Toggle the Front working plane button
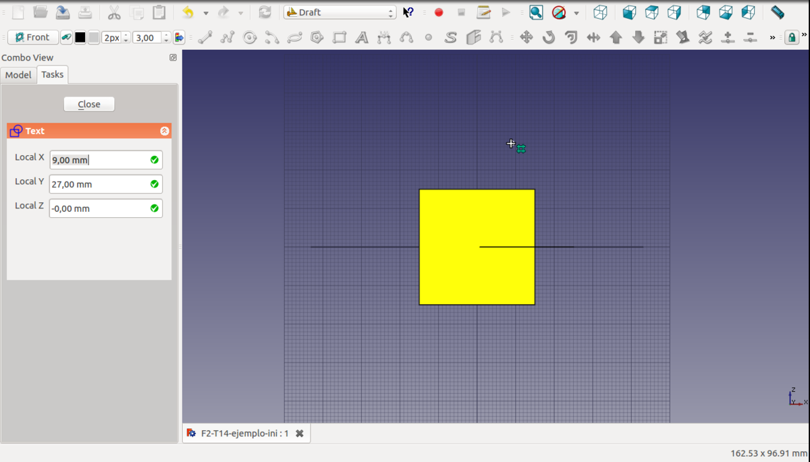The image size is (810, 462). [33, 38]
